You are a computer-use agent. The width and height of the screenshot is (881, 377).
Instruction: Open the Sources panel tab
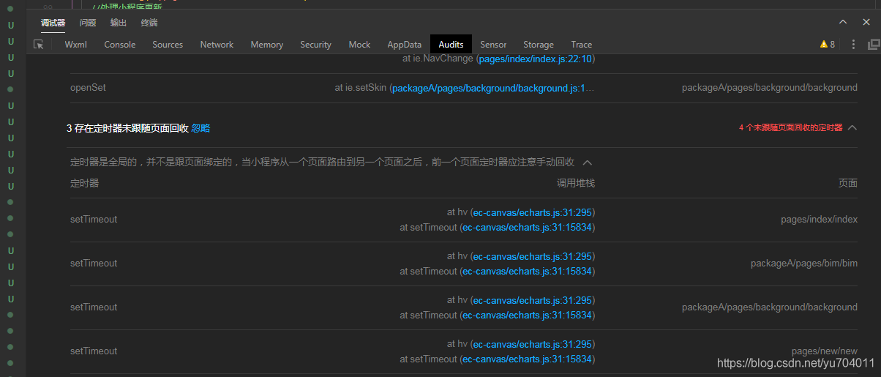[x=168, y=45]
